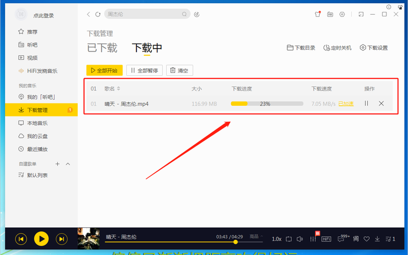Click the file name 晴天 - 周杰伦.mp4

pyautogui.click(x=126, y=104)
